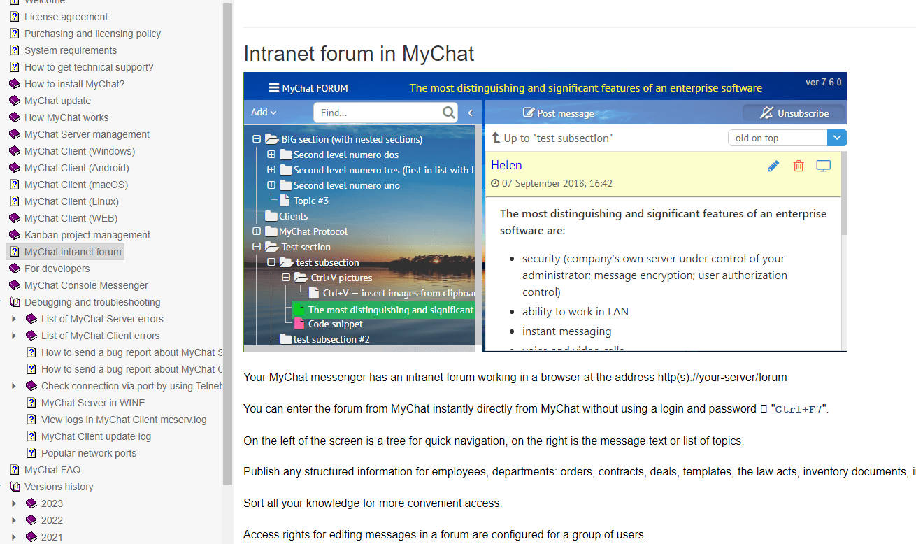916x544 pixels.
Task: Click the book icon beside For developers
Action: (15, 269)
